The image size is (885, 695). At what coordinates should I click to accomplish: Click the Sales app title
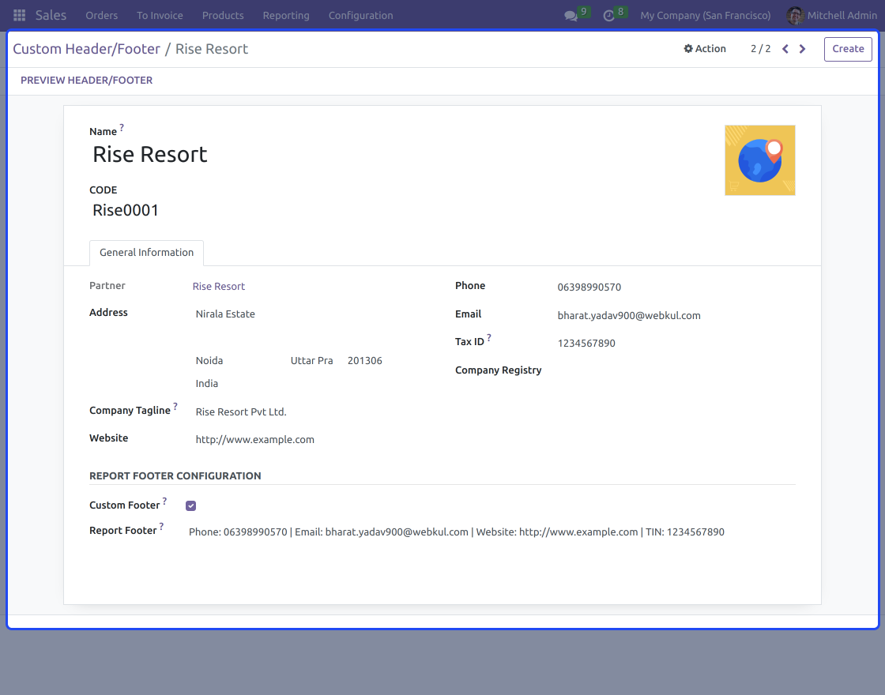click(x=51, y=15)
